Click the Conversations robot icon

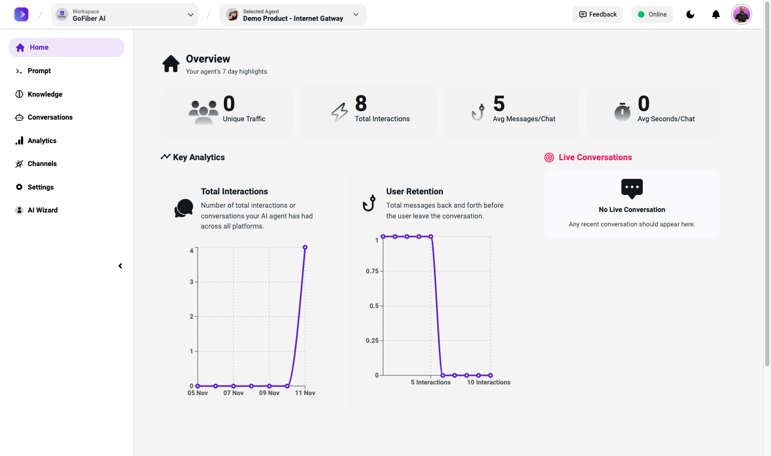19,117
